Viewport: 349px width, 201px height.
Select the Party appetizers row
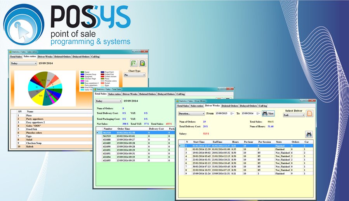[x=52, y=119]
